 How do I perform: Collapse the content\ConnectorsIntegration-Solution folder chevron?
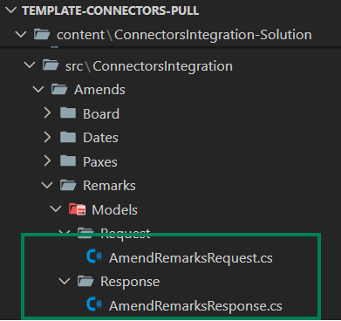tap(21, 34)
